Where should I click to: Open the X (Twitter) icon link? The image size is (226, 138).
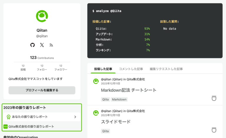pos(42,45)
